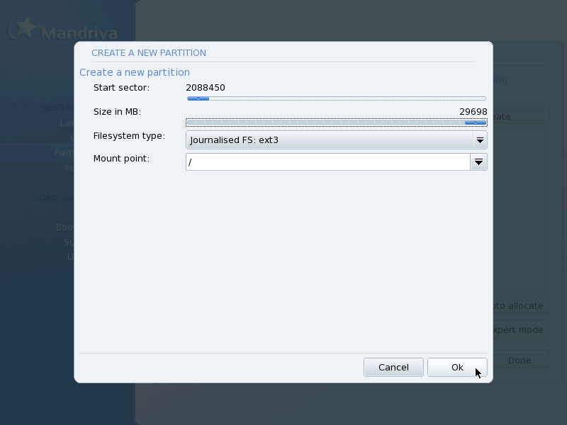Click the Mount point label
Image resolution: width=567 pixels, height=425 pixels.
tap(121, 158)
